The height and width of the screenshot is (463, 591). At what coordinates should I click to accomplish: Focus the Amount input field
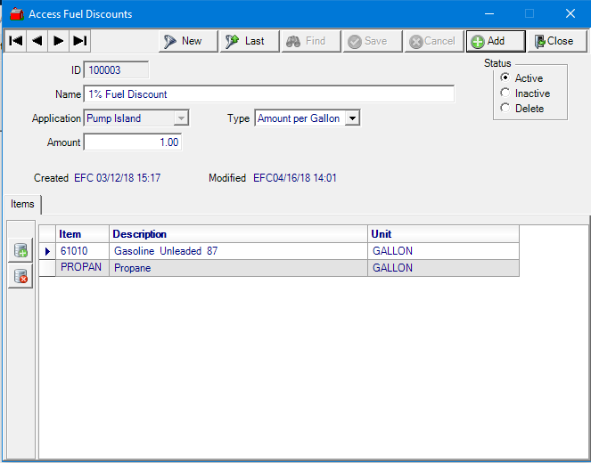tap(133, 142)
